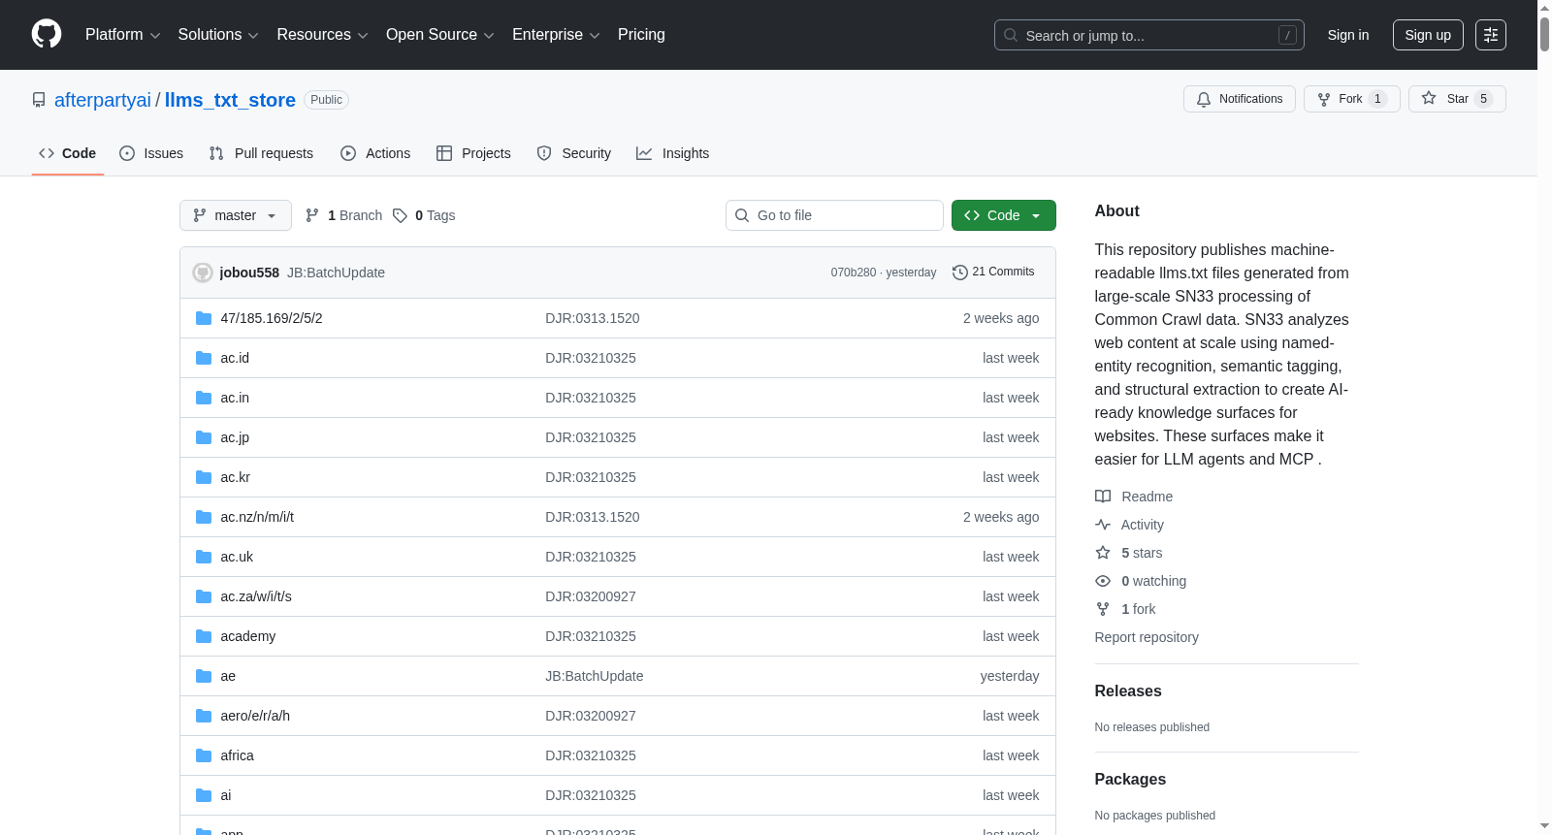Open the ac.za/w/i/t/s folder
The height and width of the screenshot is (835, 1552).
coord(256,596)
